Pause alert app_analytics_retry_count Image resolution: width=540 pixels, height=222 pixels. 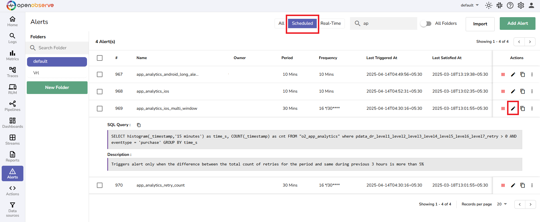(503, 185)
